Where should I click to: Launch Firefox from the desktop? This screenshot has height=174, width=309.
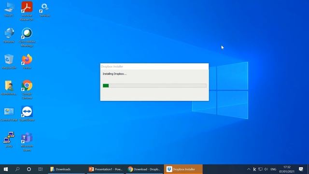(x=27, y=62)
